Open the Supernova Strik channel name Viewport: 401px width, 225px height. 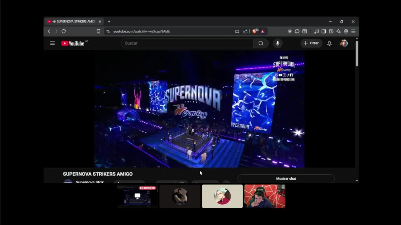pos(90,182)
